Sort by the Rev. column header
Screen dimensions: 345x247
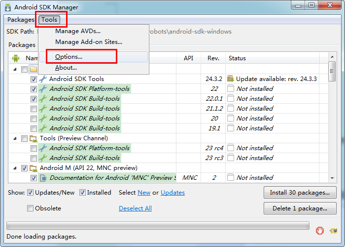(213, 58)
